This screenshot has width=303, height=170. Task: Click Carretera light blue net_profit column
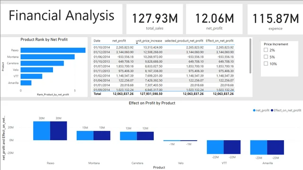(x=128, y=136)
